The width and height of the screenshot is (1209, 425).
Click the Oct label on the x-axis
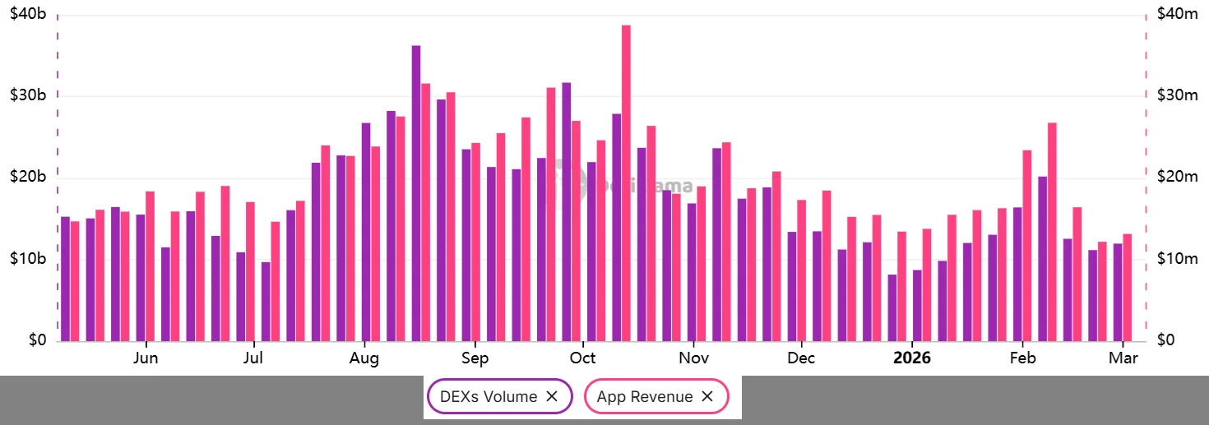(x=582, y=358)
